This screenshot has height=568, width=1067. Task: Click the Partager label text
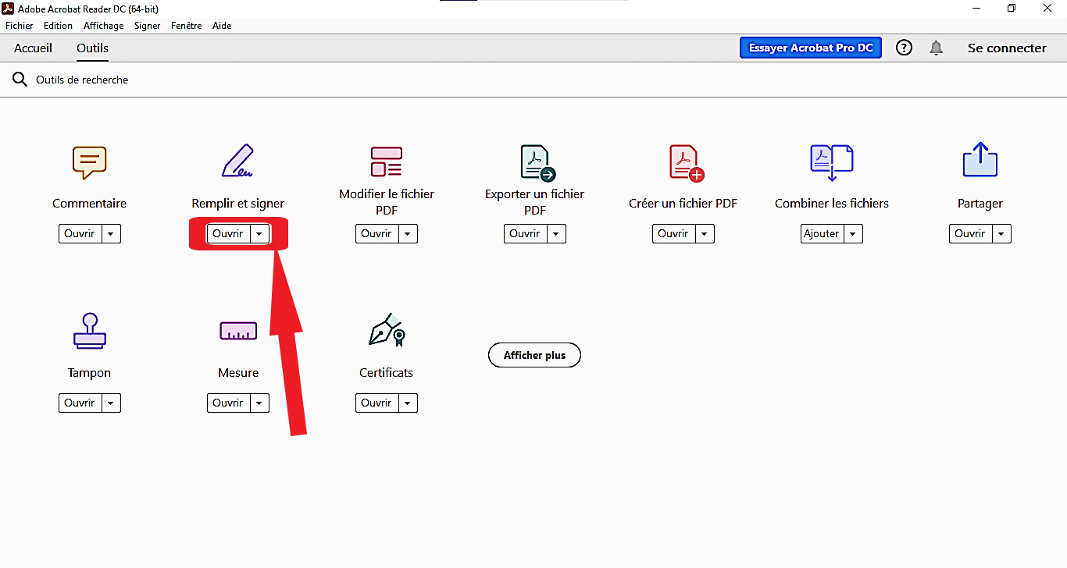point(980,203)
